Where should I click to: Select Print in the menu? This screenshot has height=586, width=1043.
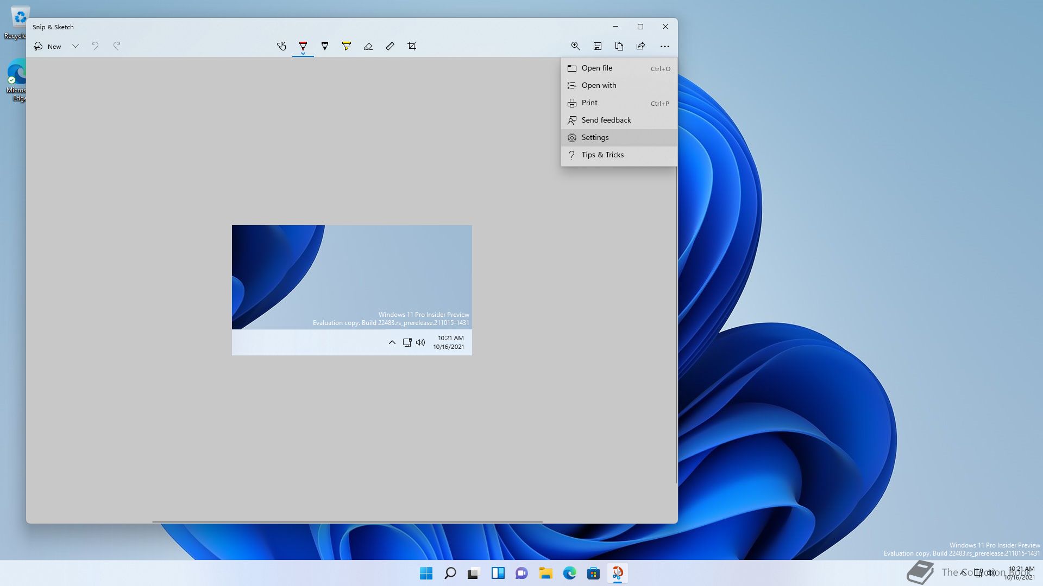click(619, 103)
